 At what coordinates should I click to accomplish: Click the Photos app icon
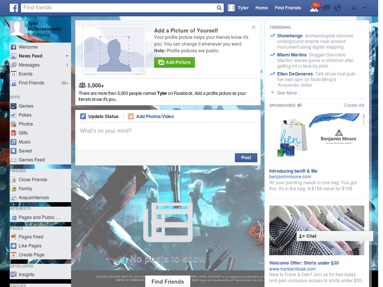(x=13, y=124)
